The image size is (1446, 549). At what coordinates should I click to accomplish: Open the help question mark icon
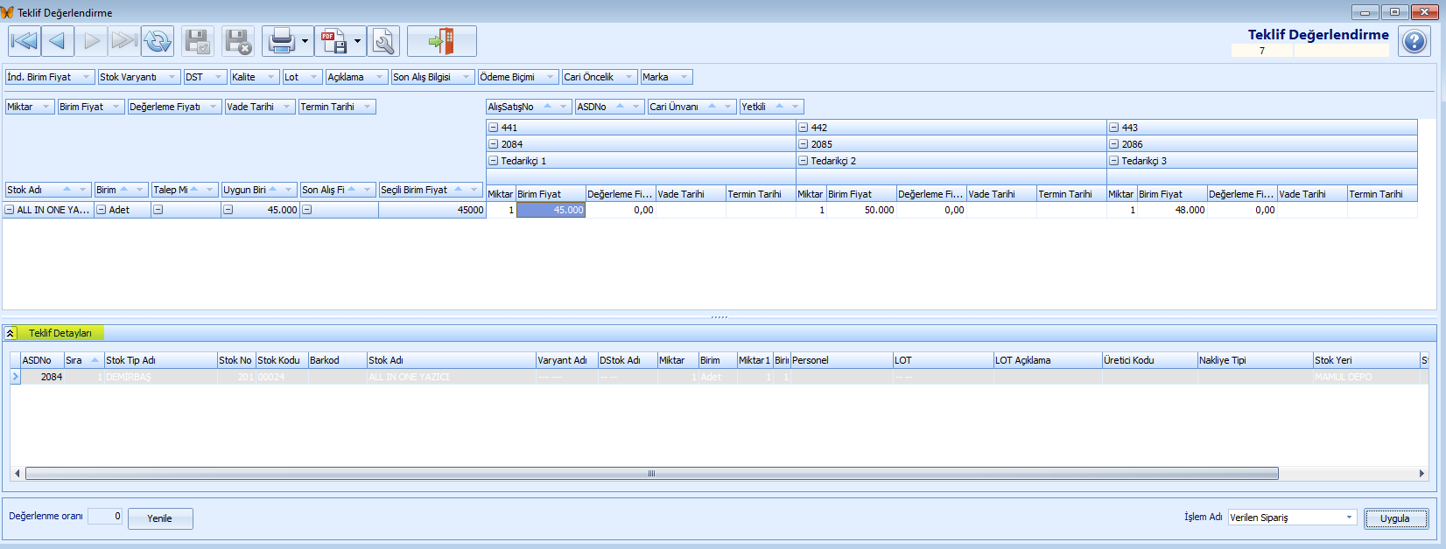point(1414,41)
